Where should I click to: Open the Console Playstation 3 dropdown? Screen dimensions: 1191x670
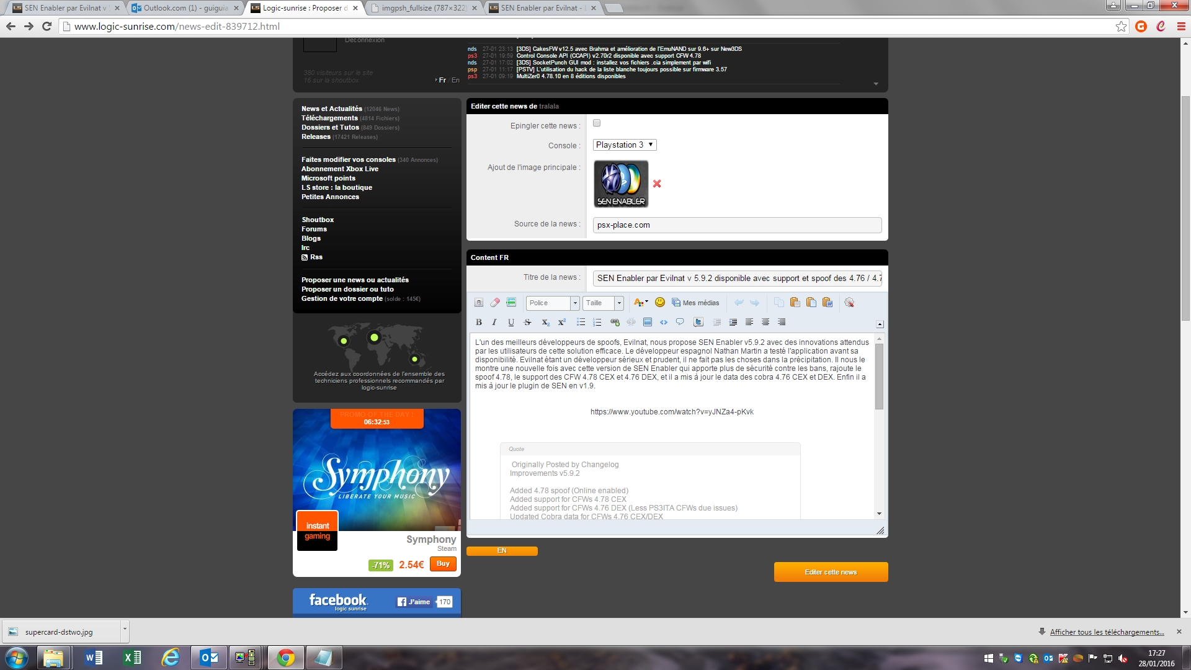coord(625,145)
